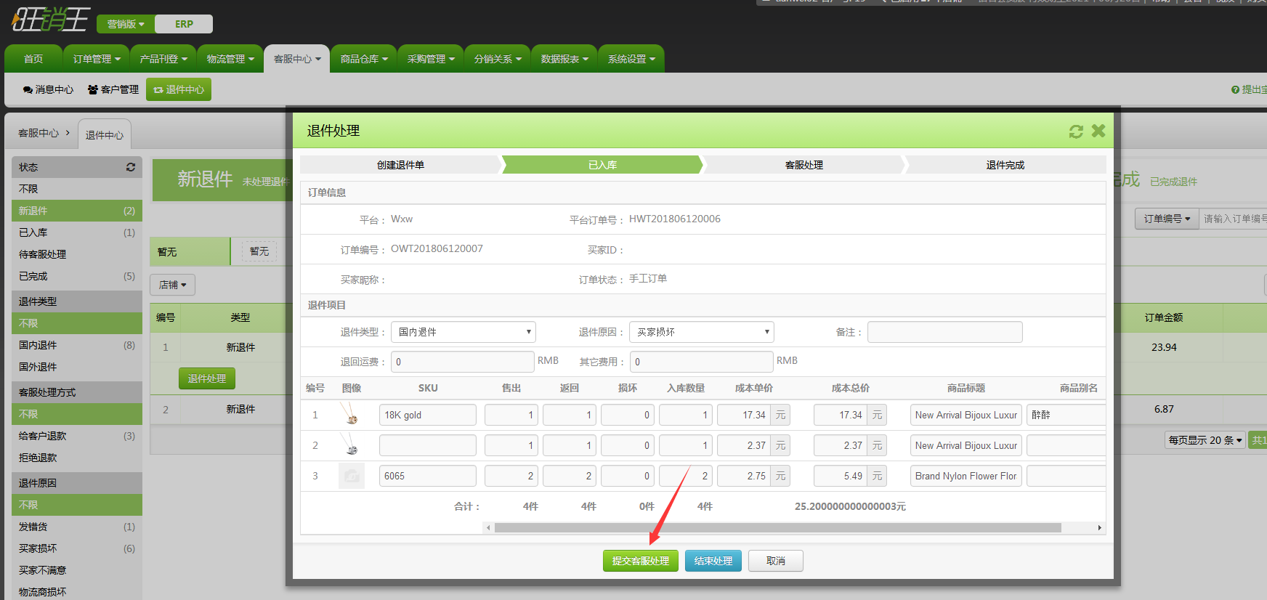Click the refresh icon in 退件处理 dialog
The width and height of the screenshot is (1267, 600).
(x=1076, y=131)
